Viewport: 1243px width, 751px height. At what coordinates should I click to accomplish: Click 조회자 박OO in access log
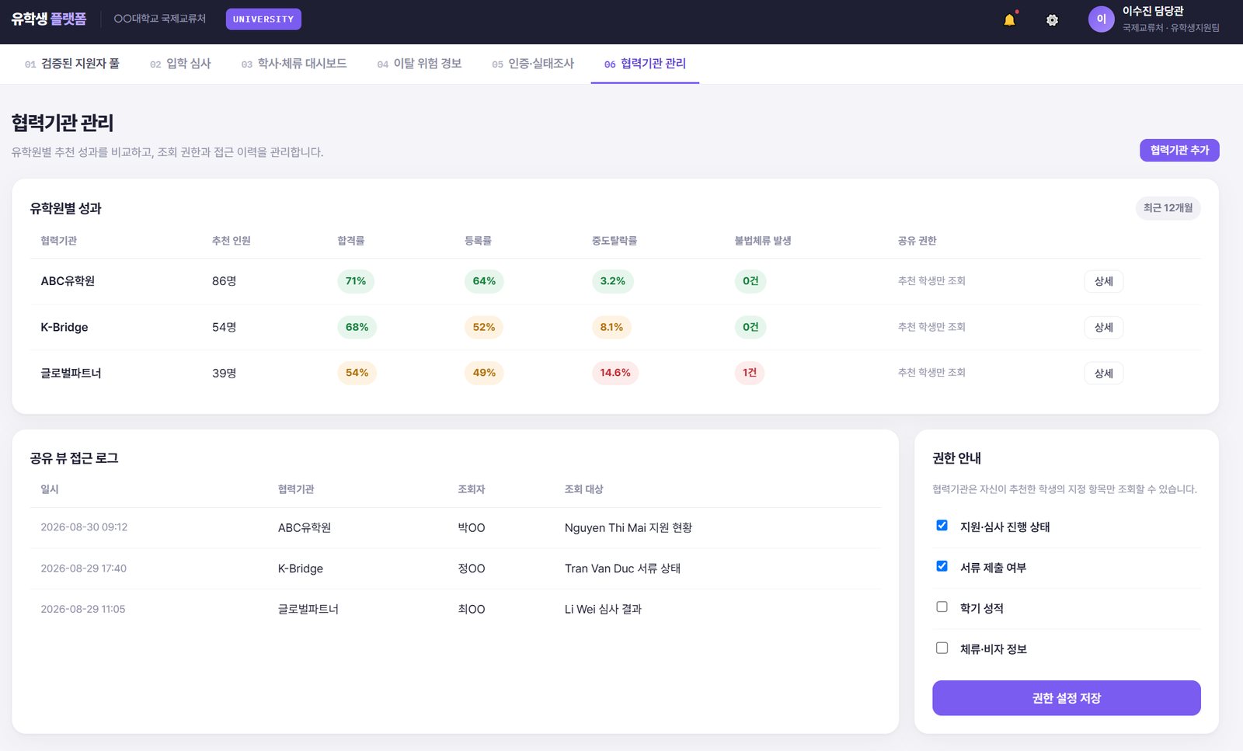(472, 527)
